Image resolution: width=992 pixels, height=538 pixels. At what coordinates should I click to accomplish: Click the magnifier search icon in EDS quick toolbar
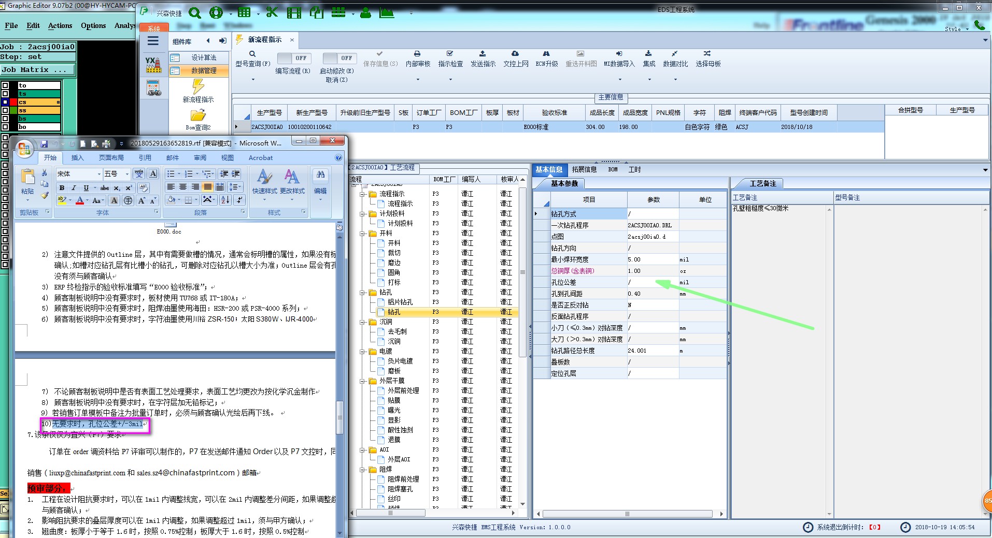195,13
